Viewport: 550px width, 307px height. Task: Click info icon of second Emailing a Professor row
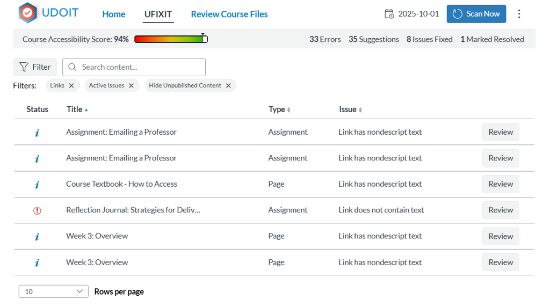pyautogui.click(x=37, y=158)
